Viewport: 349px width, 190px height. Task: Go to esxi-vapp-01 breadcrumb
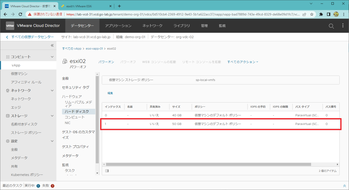[94, 49]
